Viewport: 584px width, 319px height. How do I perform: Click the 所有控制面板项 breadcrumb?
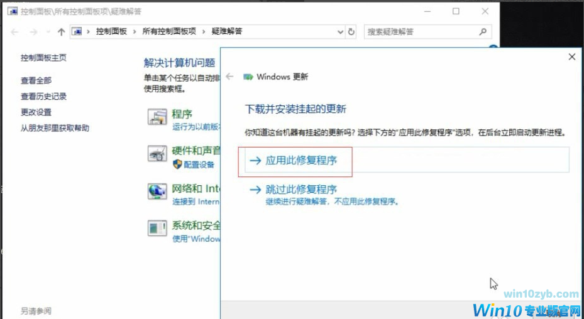point(169,31)
